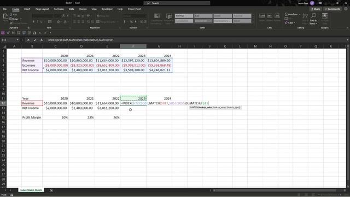The width and height of the screenshot is (350, 197).
Task: Click the Cut scissors icon
Action: pyautogui.click(x=11, y=15)
